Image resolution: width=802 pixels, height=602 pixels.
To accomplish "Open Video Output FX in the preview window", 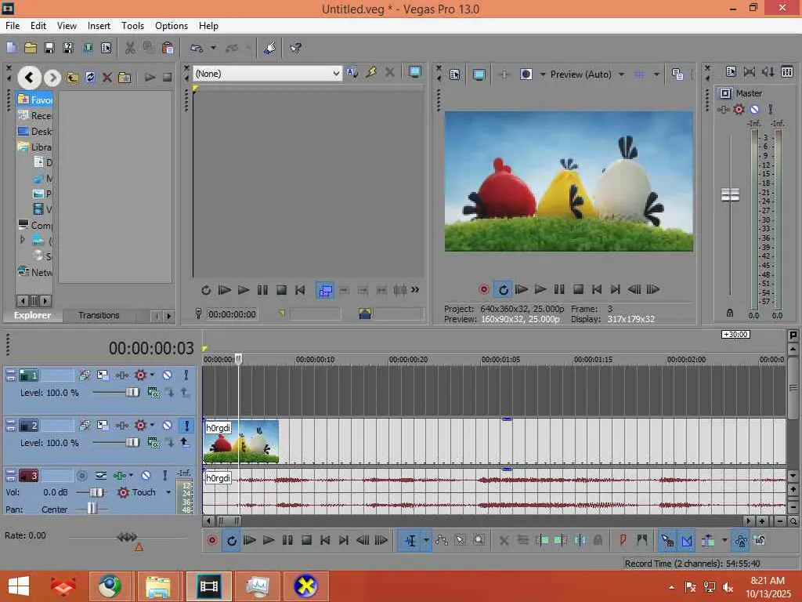I will 503,74.
